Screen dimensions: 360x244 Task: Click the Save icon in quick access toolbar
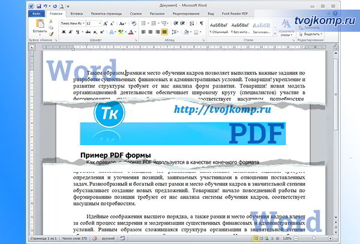tap(39, 6)
